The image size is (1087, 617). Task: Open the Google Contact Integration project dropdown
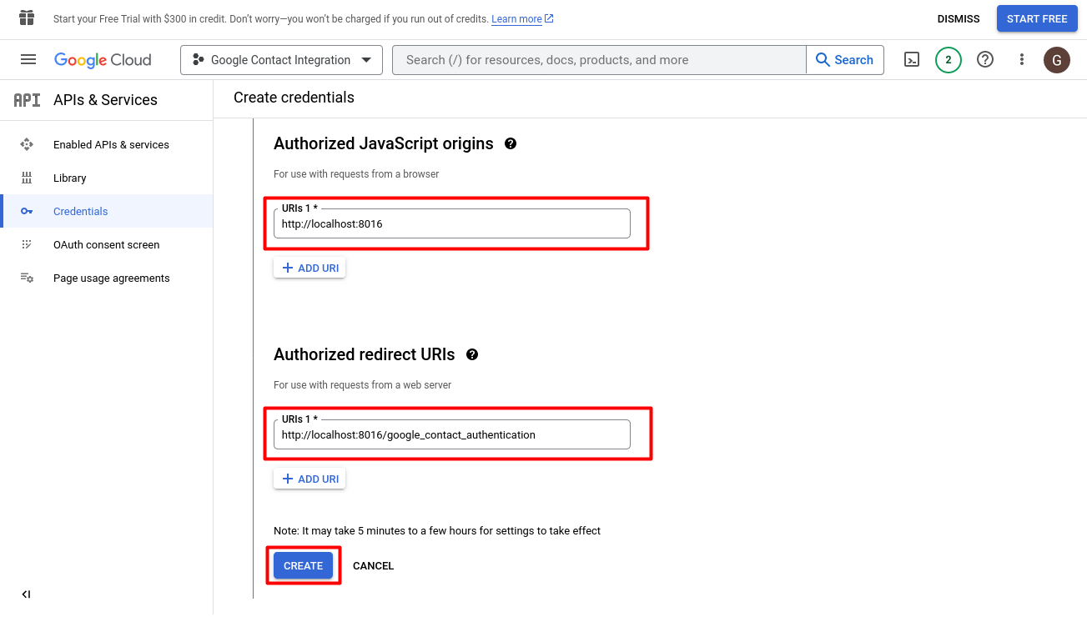(x=281, y=60)
